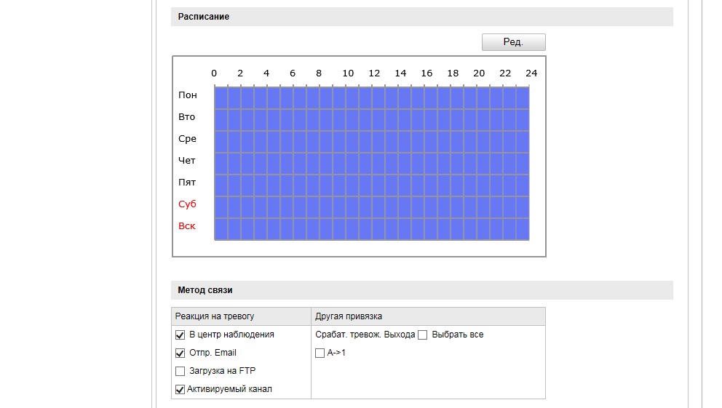Viewport: 722px width, 408px height.
Task: Enable the Загрузка на FTP checkbox
Action: (180, 371)
